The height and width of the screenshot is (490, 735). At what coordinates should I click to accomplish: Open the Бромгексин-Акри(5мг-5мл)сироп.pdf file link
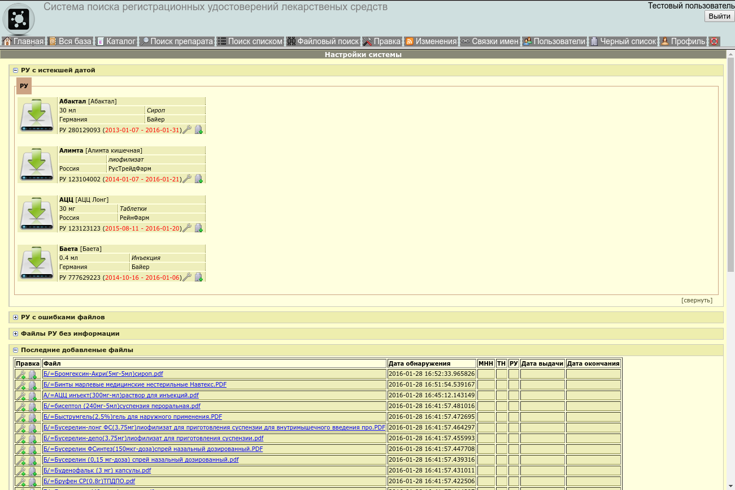103,374
